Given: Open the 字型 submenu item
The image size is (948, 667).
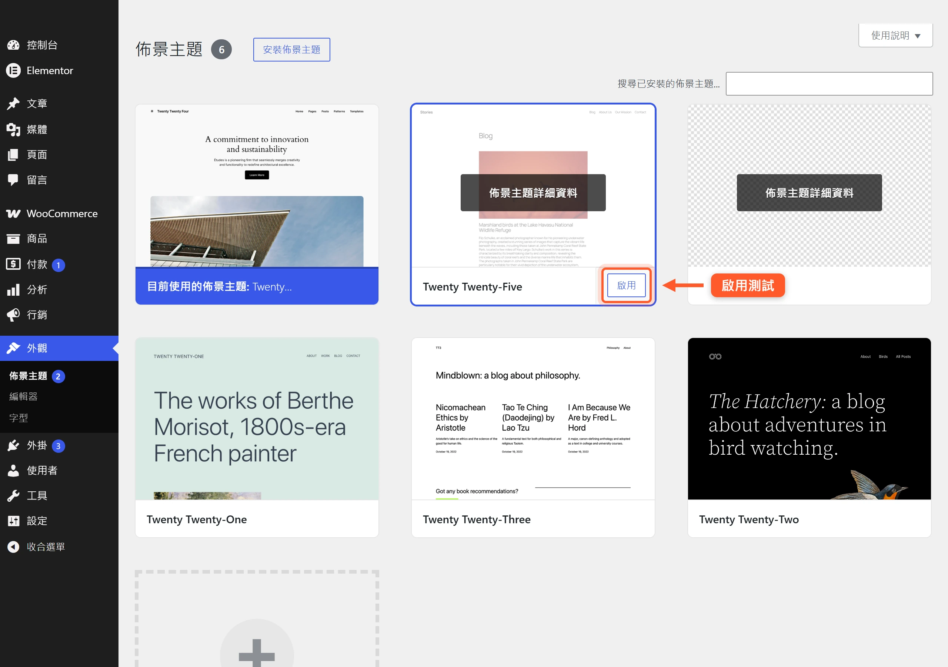Looking at the screenshot, I should tap(19, 418).
